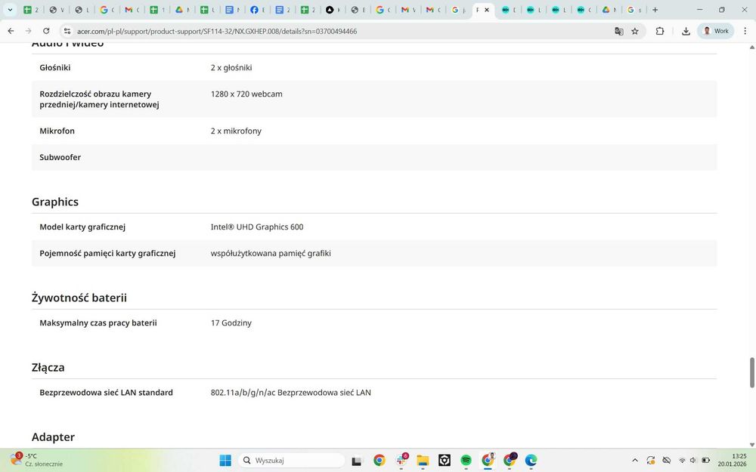Viewport: 756px width, 472px height.
Task: Click the scrollbar up arrow
Action: tap(751, 47)
